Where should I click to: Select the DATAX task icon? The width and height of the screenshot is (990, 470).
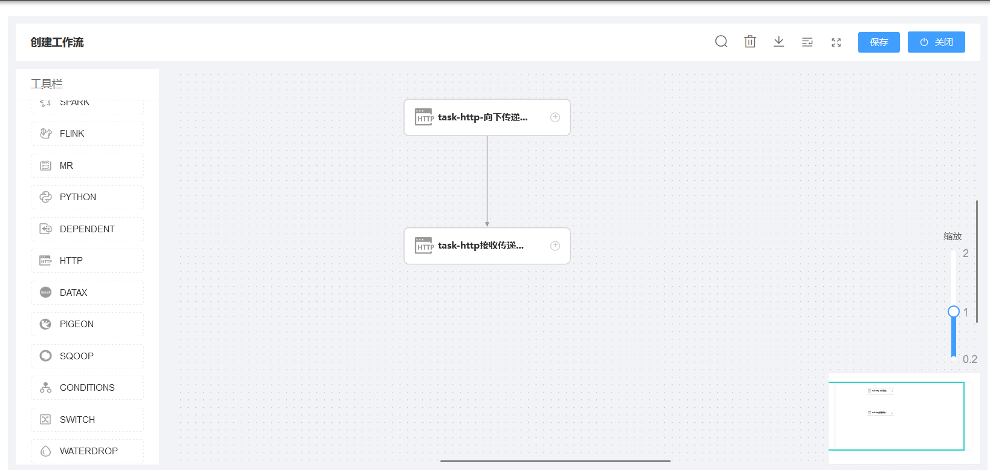(x=46, y=292)
